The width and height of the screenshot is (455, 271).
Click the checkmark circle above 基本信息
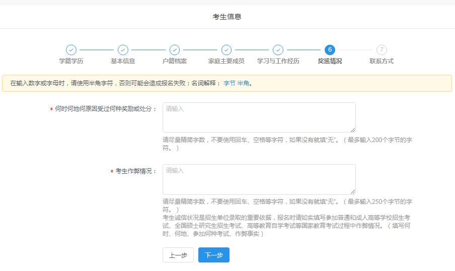pos(123,50)
